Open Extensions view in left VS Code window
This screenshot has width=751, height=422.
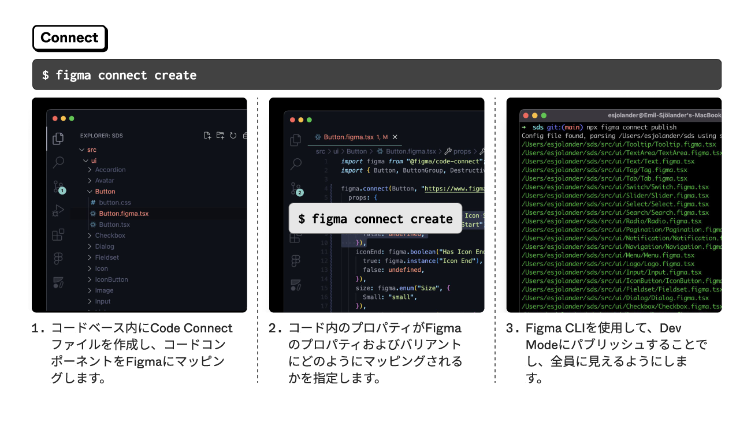click(x=58, y=234)
